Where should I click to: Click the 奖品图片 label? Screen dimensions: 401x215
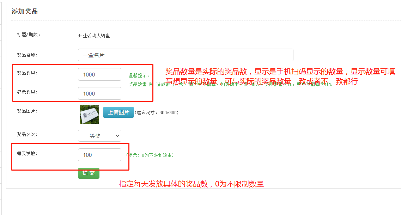[x=27, y=111]
